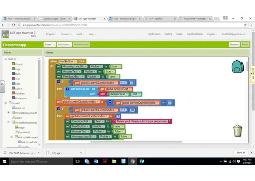Click the Add Screen button
This screenshot has width=255, height=181.
[64, 44]
